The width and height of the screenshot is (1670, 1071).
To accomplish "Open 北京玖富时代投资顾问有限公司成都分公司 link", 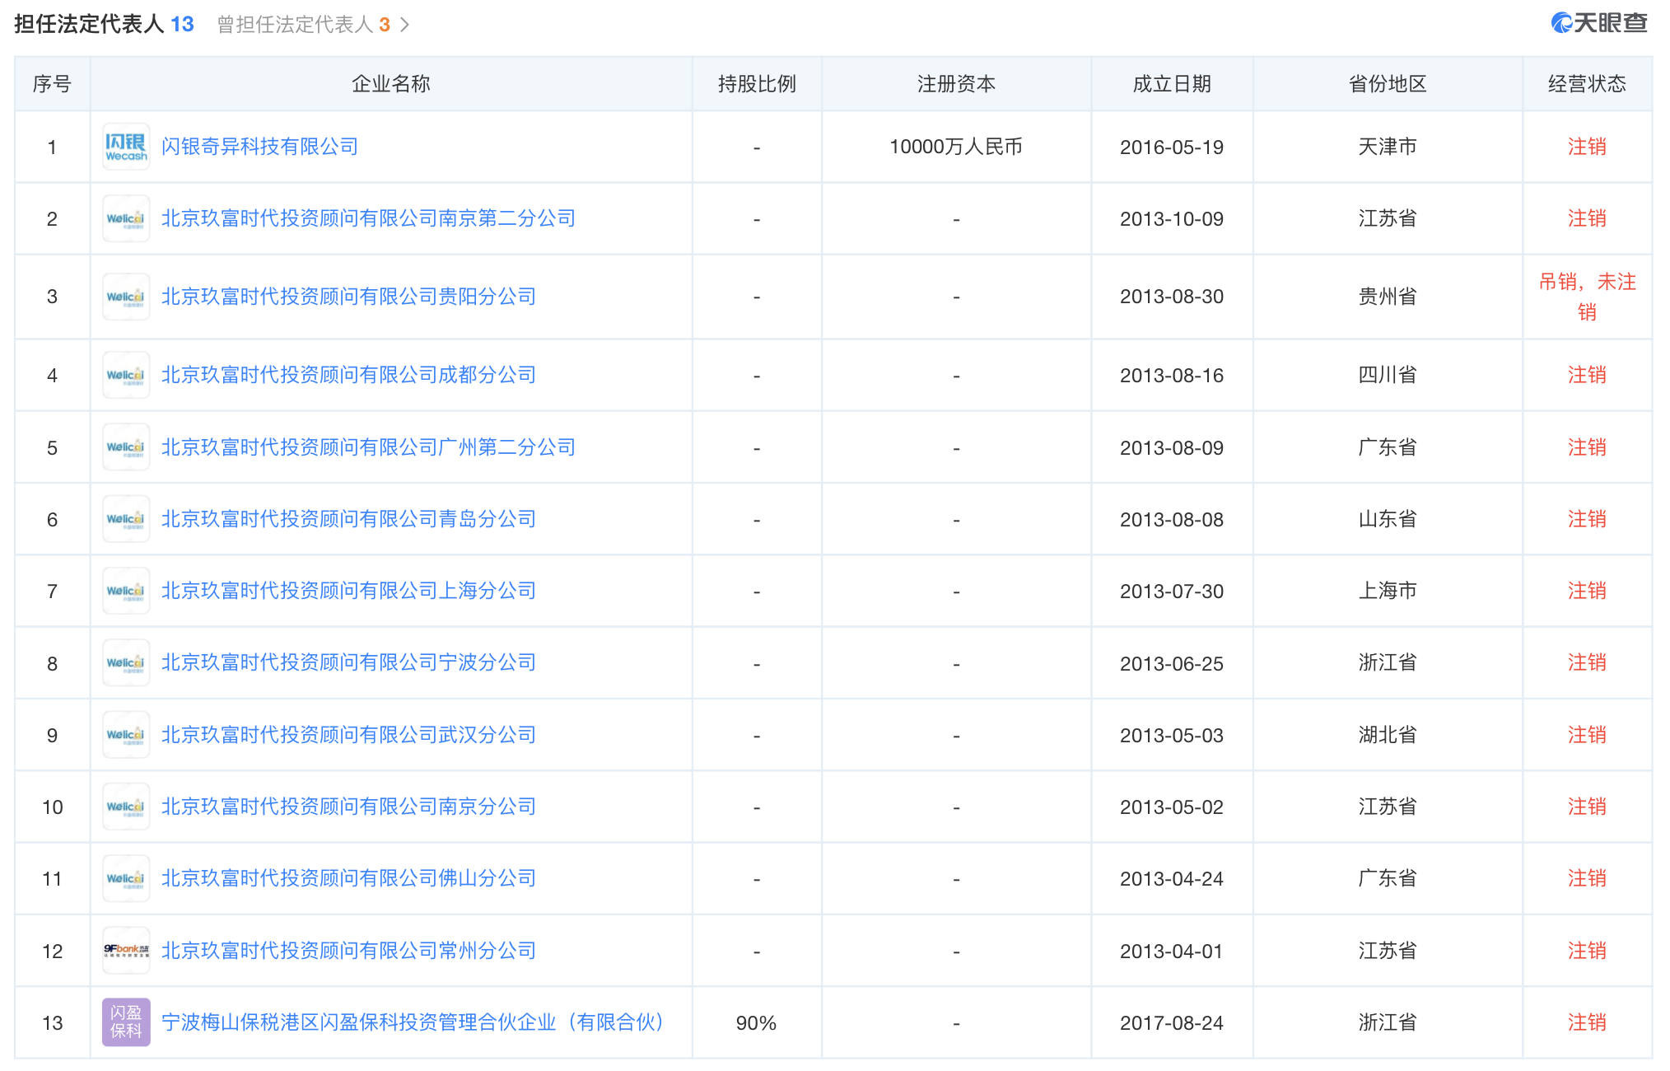I will pos(348,375).
